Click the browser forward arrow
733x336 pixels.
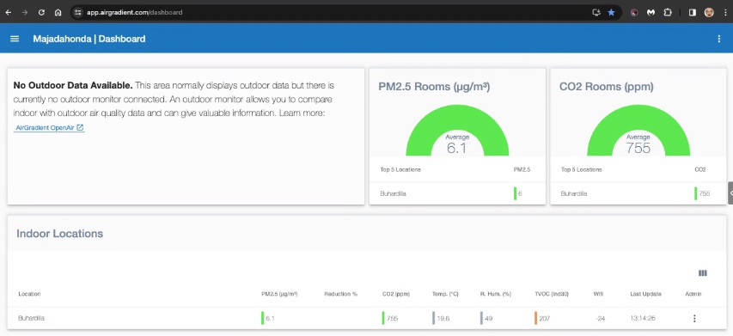tap(25, 13)
